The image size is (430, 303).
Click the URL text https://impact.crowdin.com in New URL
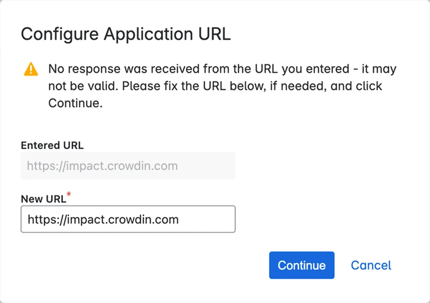pyautogui.click(x=103, y=219)
